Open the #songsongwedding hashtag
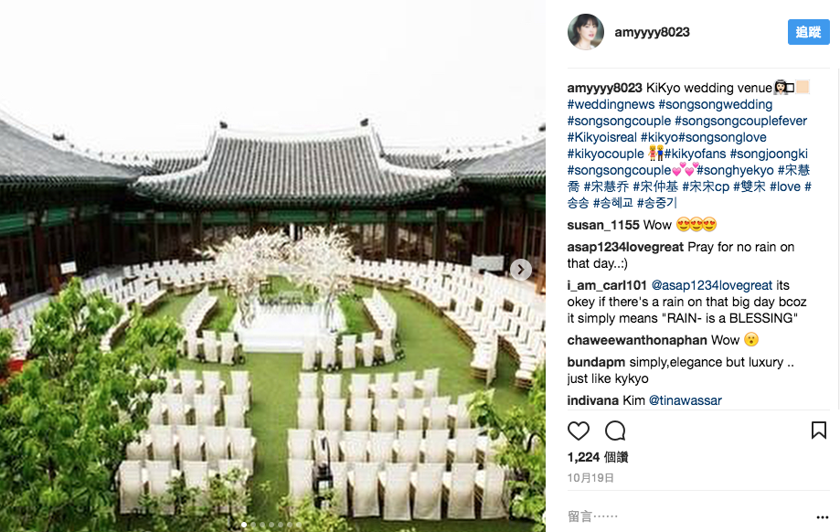The image size is (840, 532). (715, 104)
